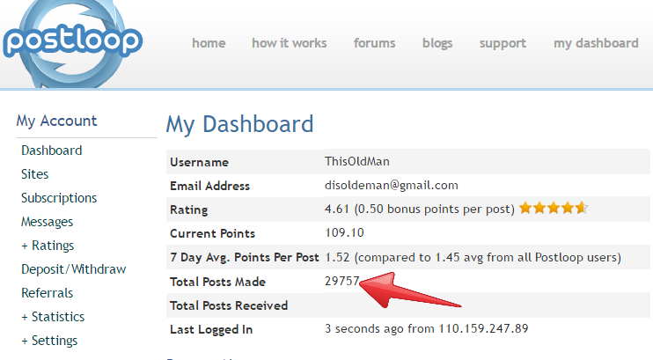Click the Last Logged In label

[211, 329]
